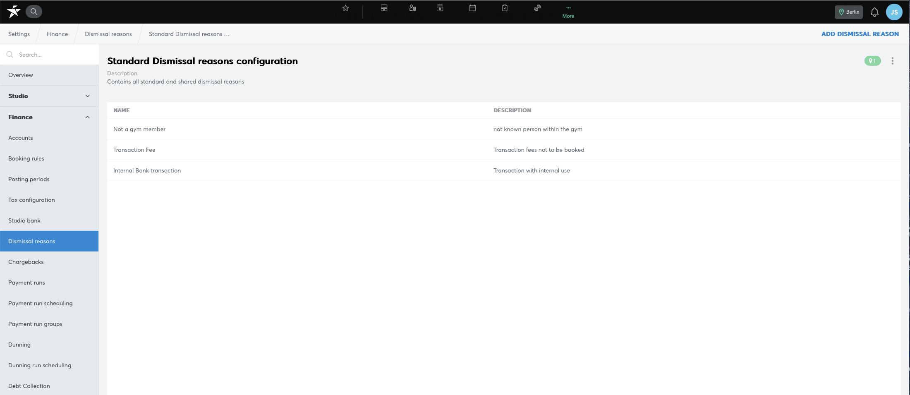Open the 'Transaction Fee' row
Screen dimensions: 910x395
coord(504,150)
